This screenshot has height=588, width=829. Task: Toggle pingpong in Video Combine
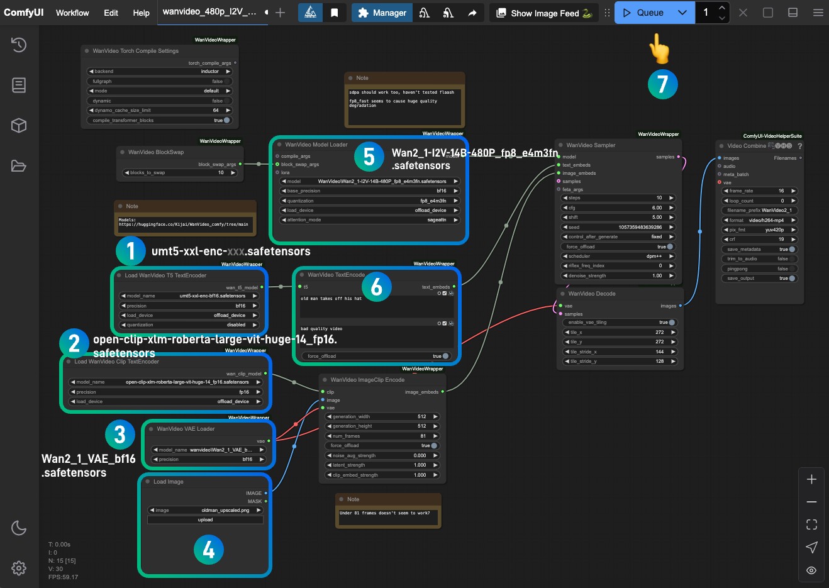(793, 269)
